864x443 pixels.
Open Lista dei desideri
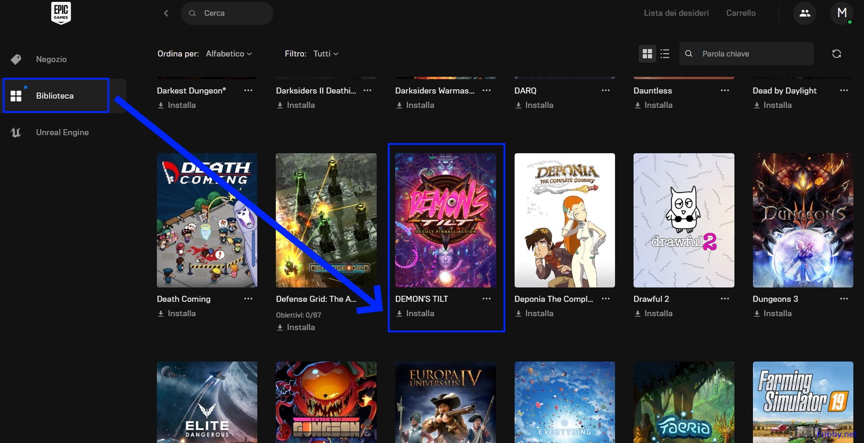(x=676, y=13)
